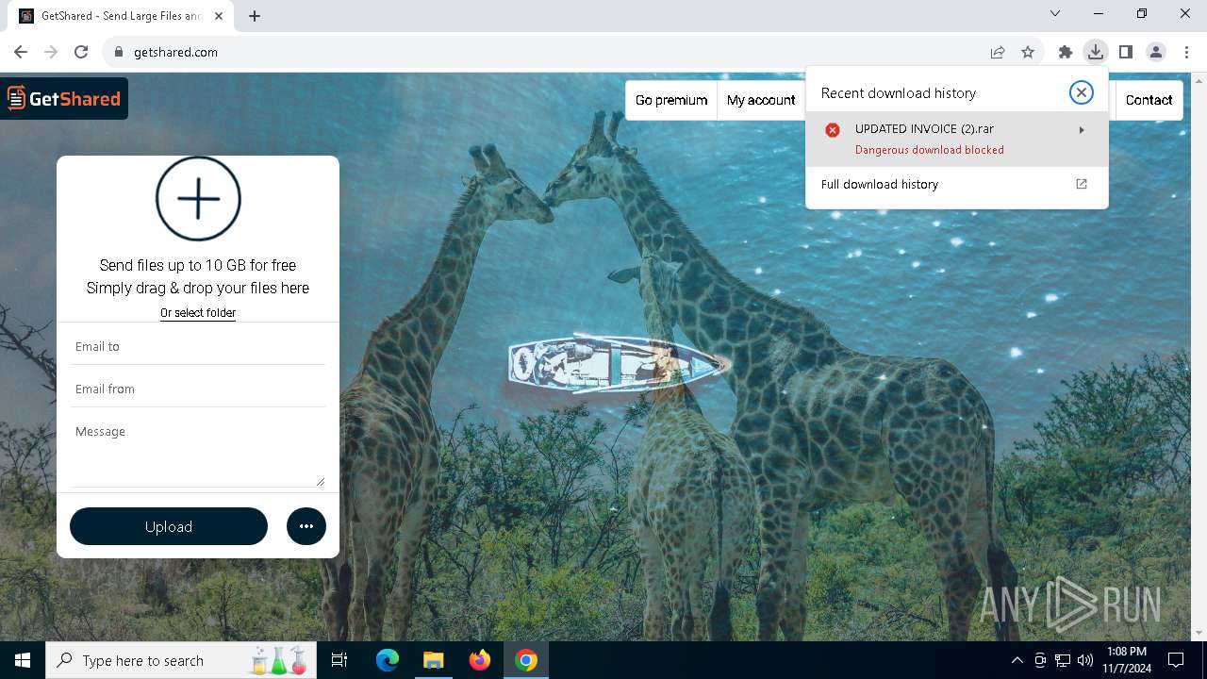Click the Email to field
This screenshot has height=679, width=1207.
point(198,346)
